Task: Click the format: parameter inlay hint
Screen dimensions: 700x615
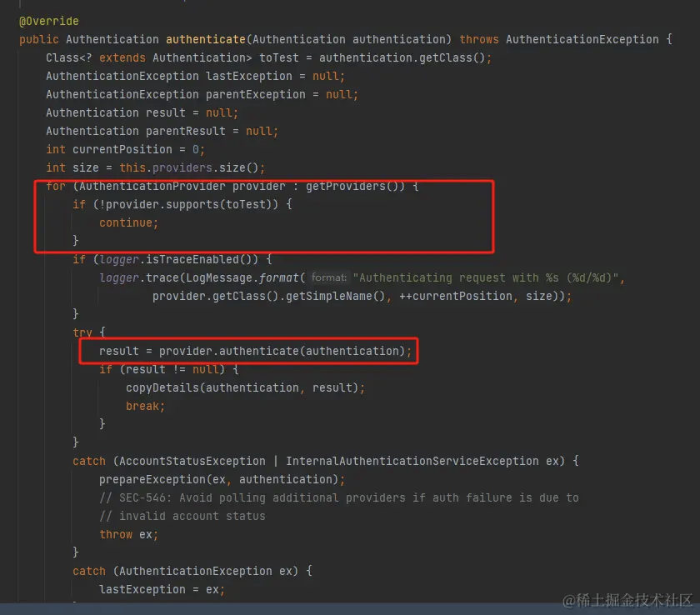Action: 328,278
